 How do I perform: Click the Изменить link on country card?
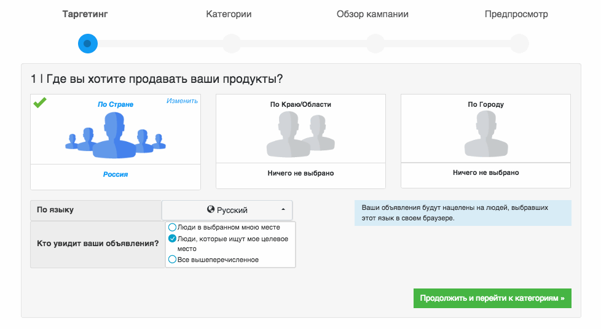182,101
